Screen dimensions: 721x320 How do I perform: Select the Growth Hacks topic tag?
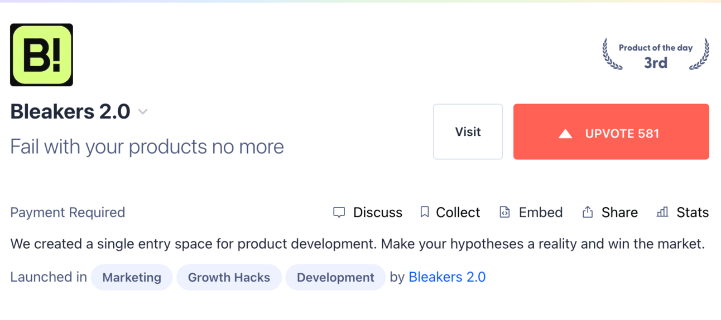point(229,277)
